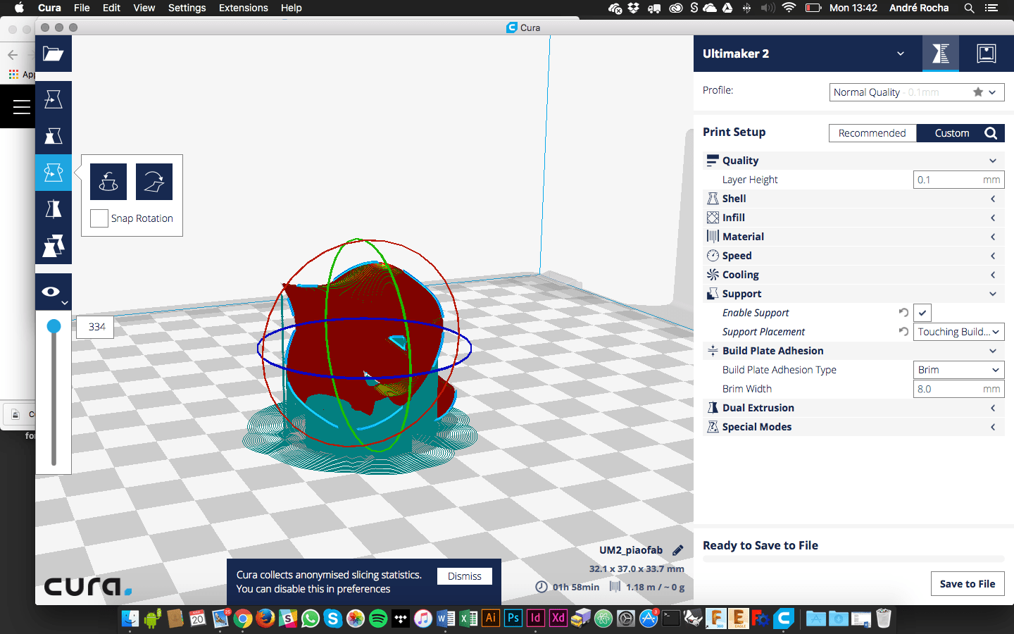Open Spotify from the Dock
1014x634 pixels.
(x=378, y=619)
